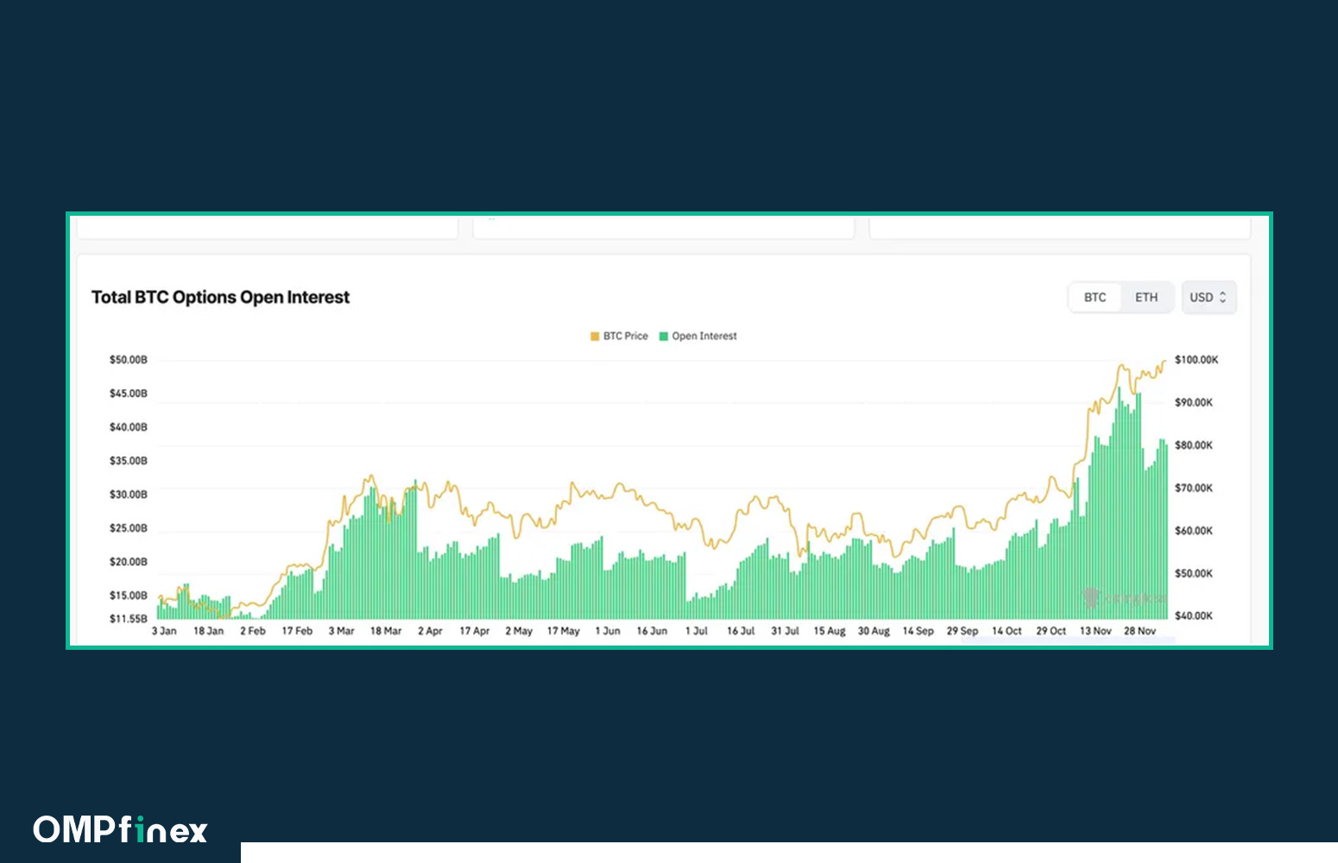The height and width of the screenshot is (863, 1338).
Task: Click the $30.00B axis label
Action: tap(129, 494)
